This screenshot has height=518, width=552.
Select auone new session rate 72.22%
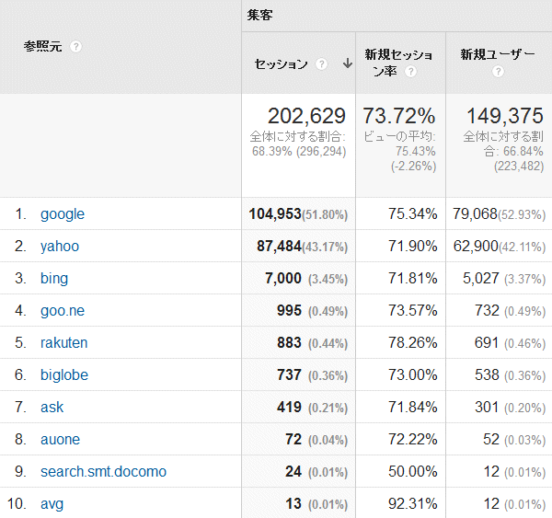(412, 440)
